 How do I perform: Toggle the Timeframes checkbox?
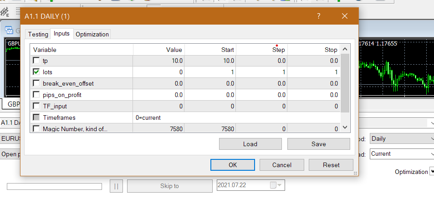pyautogui.click(x=36, y=117)
